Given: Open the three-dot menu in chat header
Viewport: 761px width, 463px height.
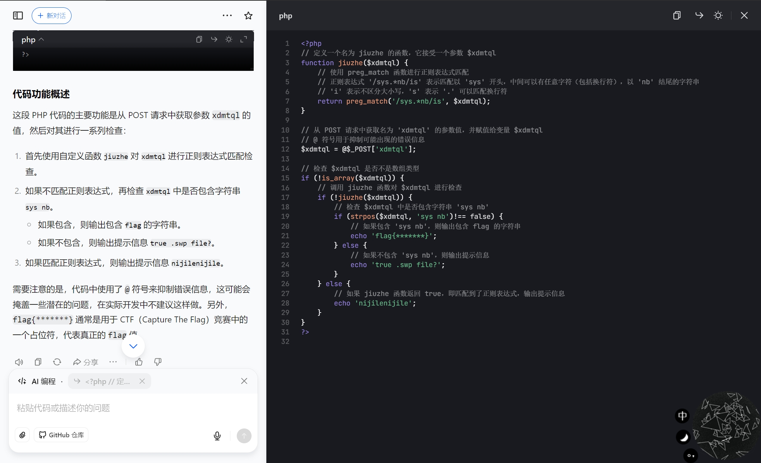Looking at the screenshot, I should tap(227, 16).
